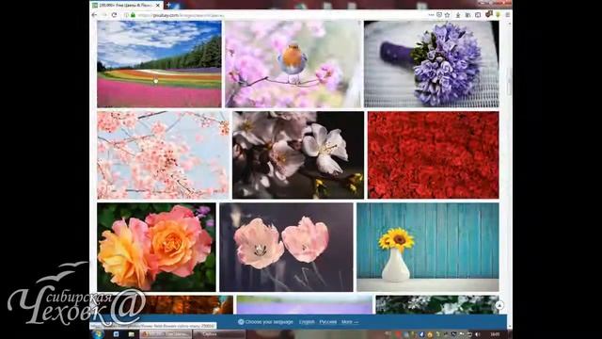This screenshot has width=602, height=339.
Task: Choose Русский language link
Action: (328, 322)
